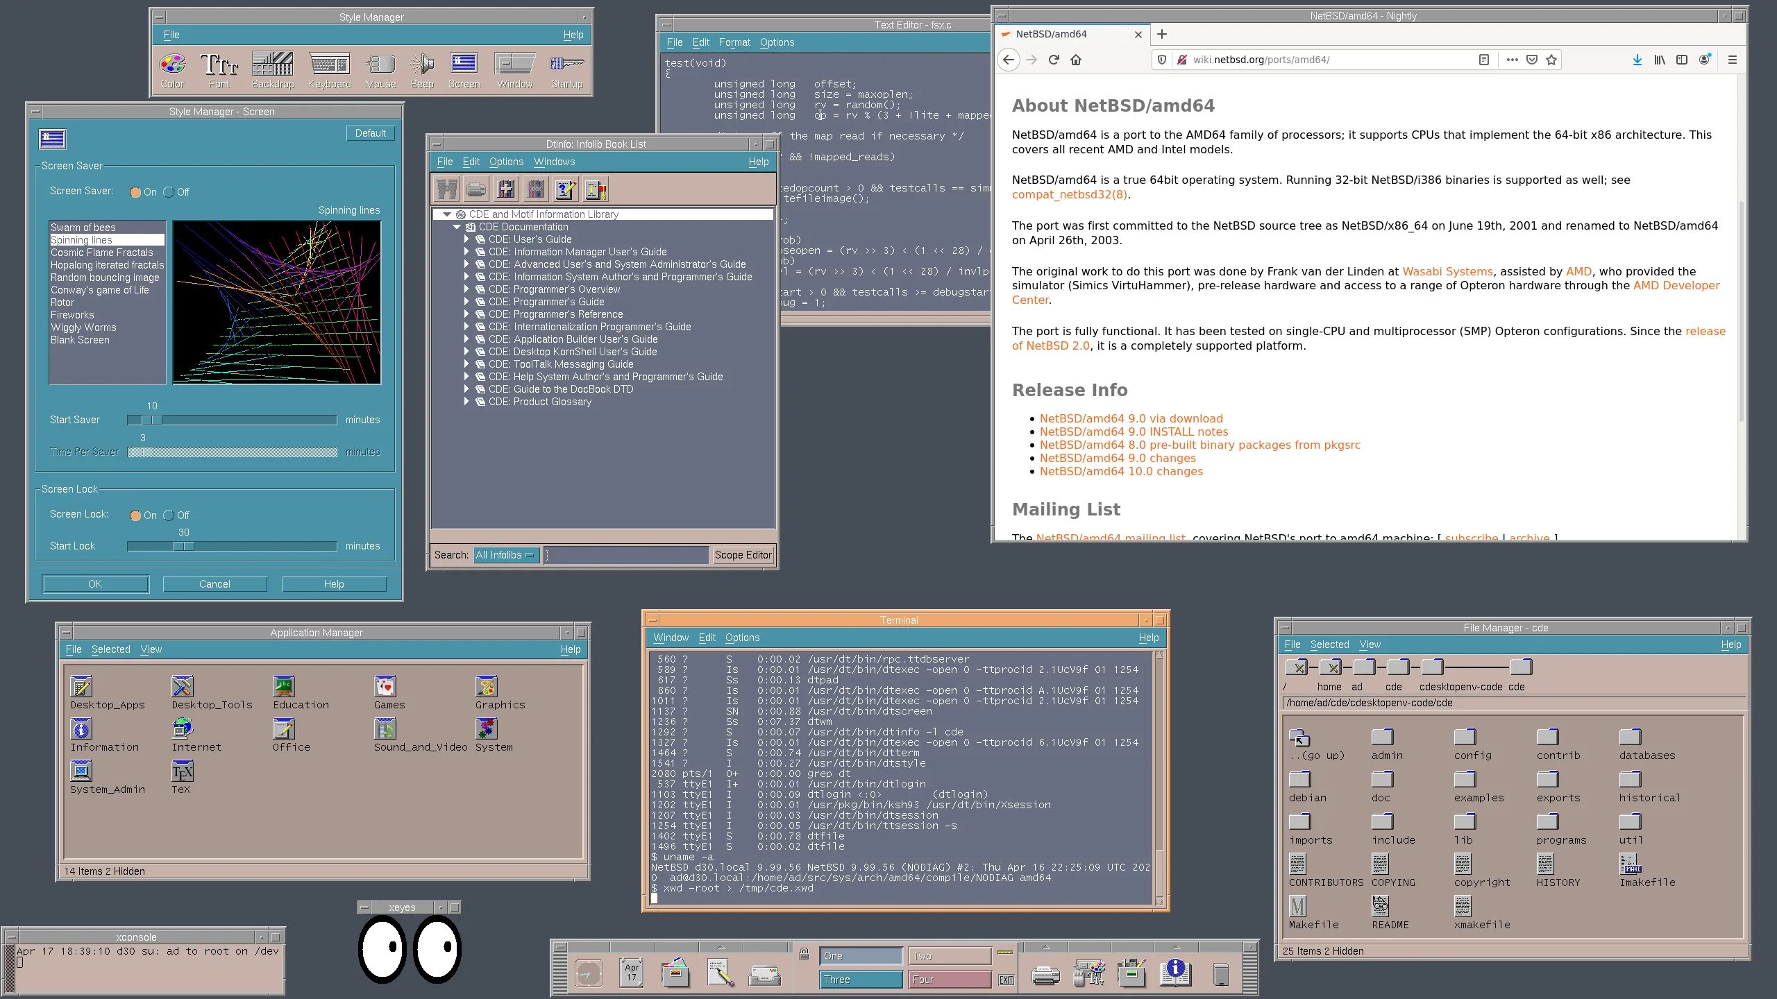Expand CDE: Programmer's Reference
This screenshot has width=1777, height=999.
tap(466, 314)
